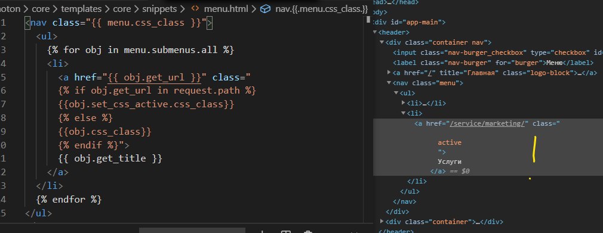Viewport: 603px width, 233px height.
Task: Place cursor on the opening <nav class= line
Action: point(119,23)
